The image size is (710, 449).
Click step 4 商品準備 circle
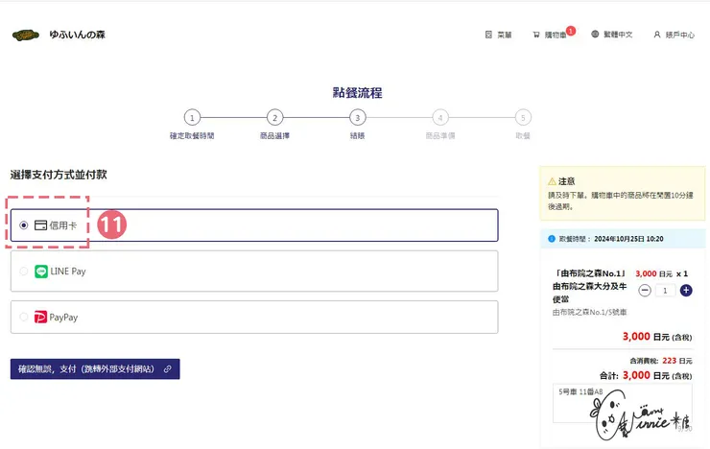pyautogui.click(x=440, y=118)
